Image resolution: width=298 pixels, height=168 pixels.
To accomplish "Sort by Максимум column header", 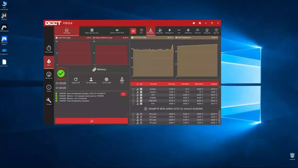I will tap(199, 84).
